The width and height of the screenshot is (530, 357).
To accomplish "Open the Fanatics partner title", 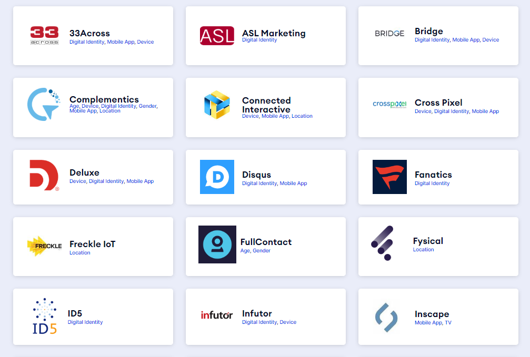I will 433,175.
